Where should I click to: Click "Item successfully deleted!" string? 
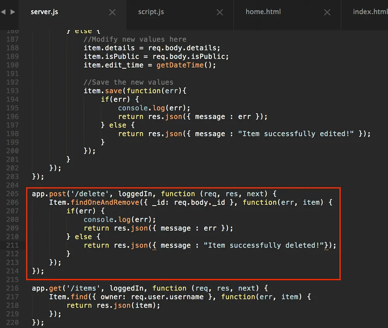(264, 245)
